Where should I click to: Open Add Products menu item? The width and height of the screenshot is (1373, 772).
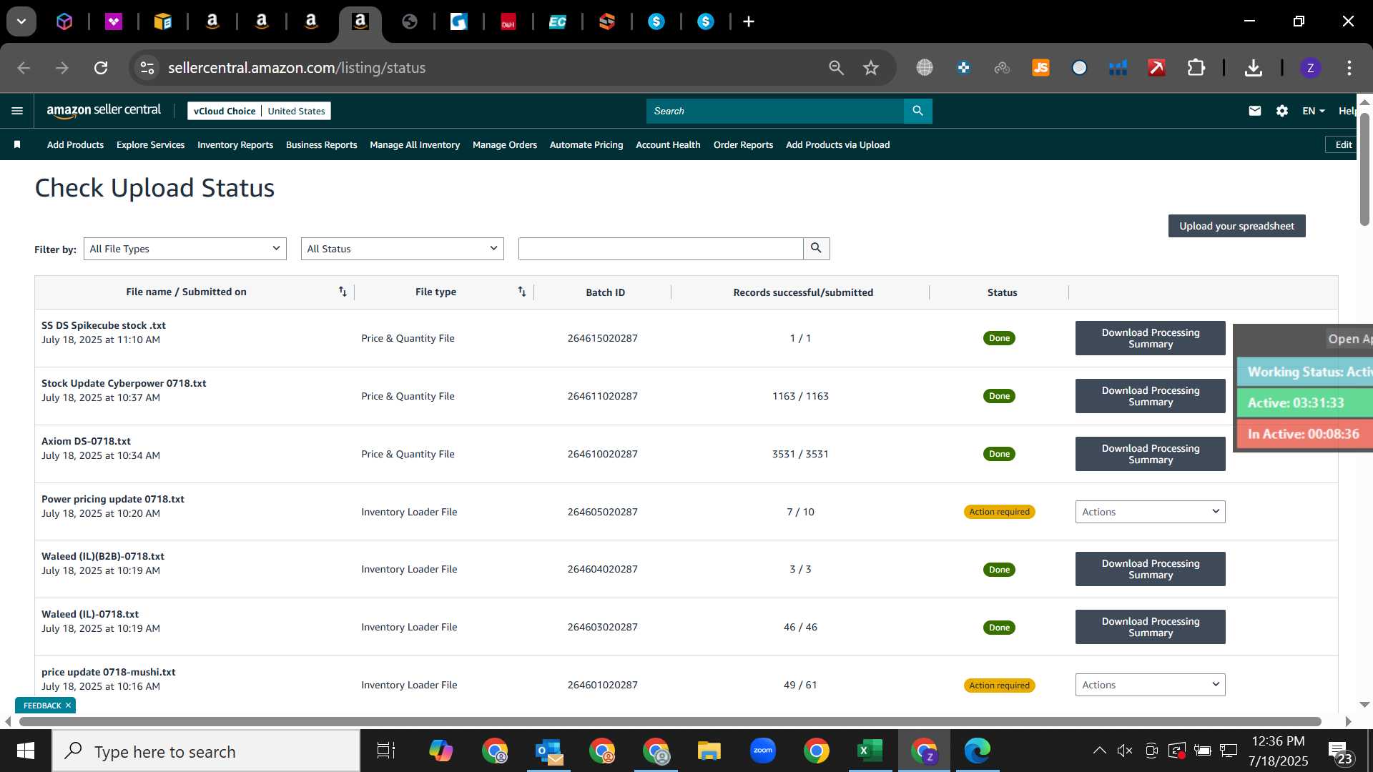75,144
